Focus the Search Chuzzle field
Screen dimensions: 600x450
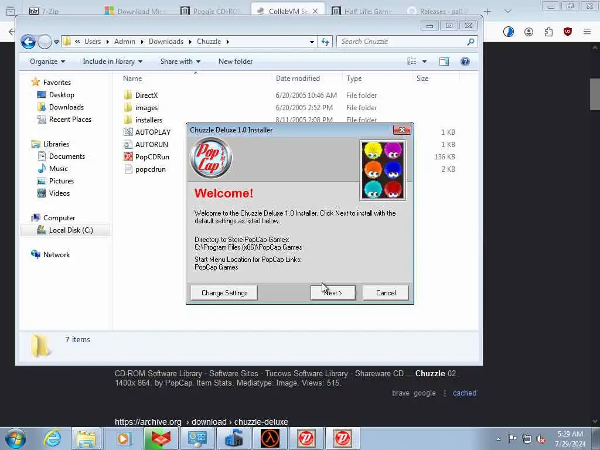(x=402, y=42)
